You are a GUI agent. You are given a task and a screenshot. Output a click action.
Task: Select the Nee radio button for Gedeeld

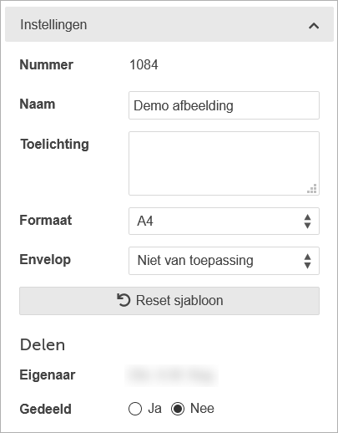178,409
